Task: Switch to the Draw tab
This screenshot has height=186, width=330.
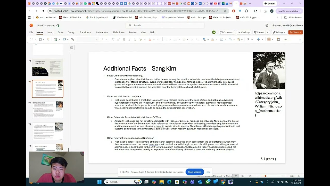Action: coord(61,32)
